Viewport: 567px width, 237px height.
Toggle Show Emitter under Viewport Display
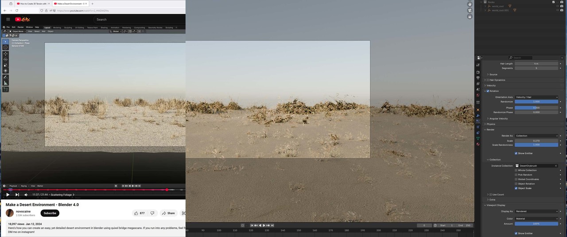tap(516, 233)
